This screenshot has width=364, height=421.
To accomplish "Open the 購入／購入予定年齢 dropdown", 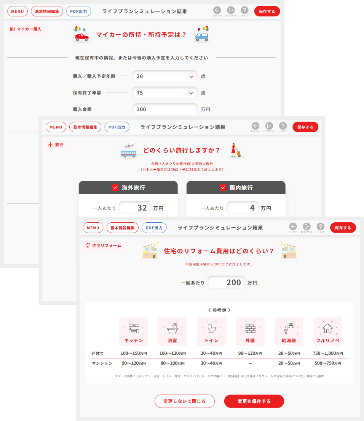I will pyautogui.click(x=165, y=76).
